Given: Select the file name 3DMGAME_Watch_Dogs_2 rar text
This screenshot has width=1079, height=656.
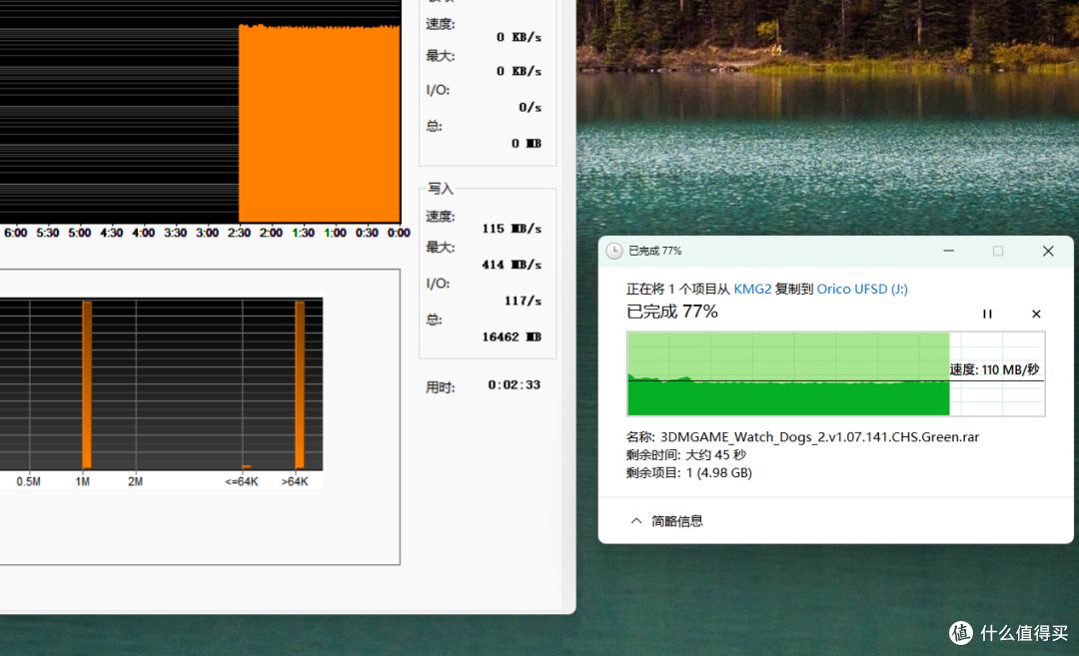Looking at the screenshot, I should [819, 436].
